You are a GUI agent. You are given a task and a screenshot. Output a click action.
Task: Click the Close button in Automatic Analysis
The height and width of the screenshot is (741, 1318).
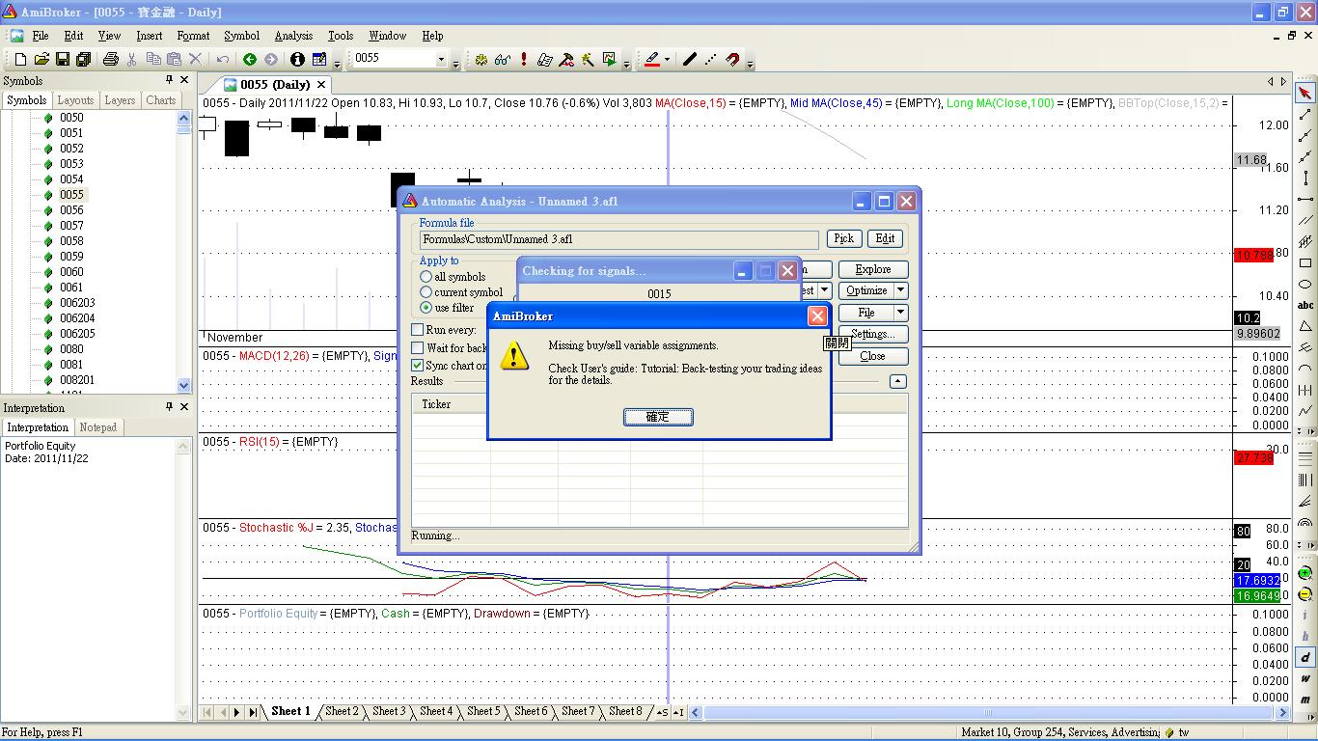point(873,356)
